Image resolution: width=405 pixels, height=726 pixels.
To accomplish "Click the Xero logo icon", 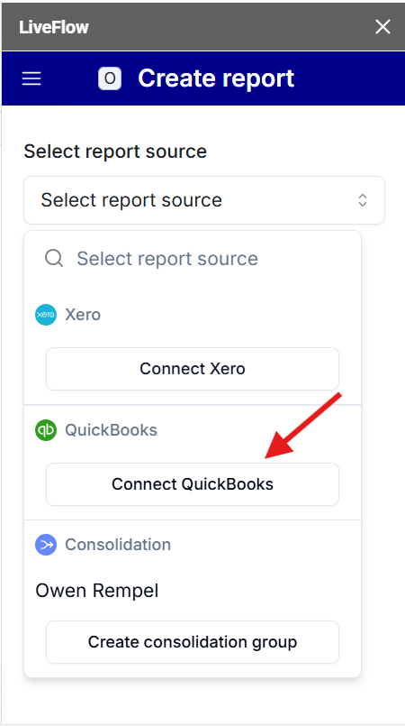I will 46,315.
